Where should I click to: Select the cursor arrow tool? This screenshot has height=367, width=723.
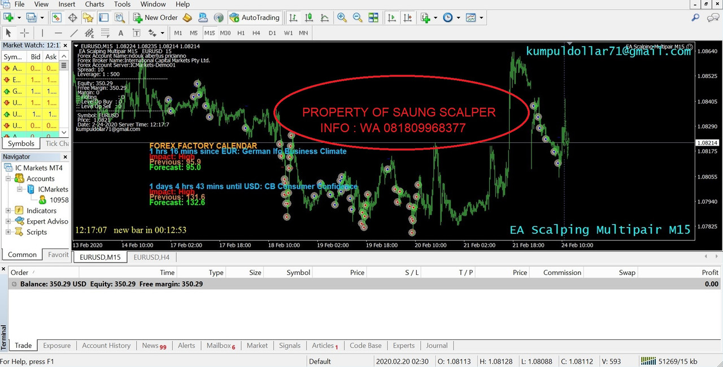coord(8,33)
